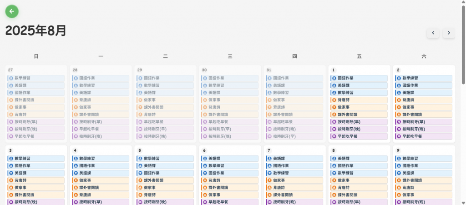Click the blue icon beside 美語課 on July 29

point(140,93)
